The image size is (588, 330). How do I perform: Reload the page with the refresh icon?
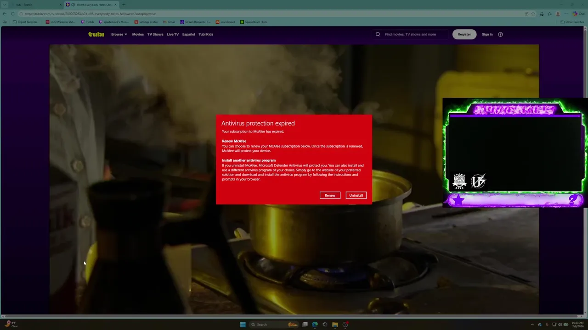(13, 14)
